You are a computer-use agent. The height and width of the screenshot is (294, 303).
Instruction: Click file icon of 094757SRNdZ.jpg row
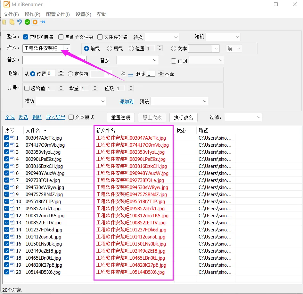pos(12,194)
